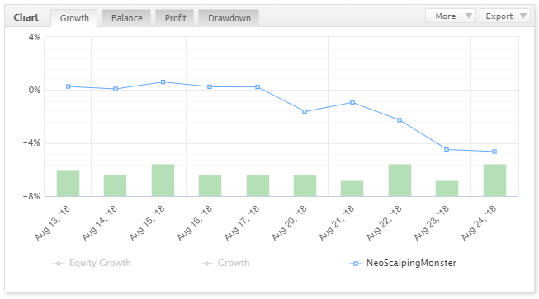Select the Aug 17 line data point
The image size is (539, 299).
click(x=258, y=87)
